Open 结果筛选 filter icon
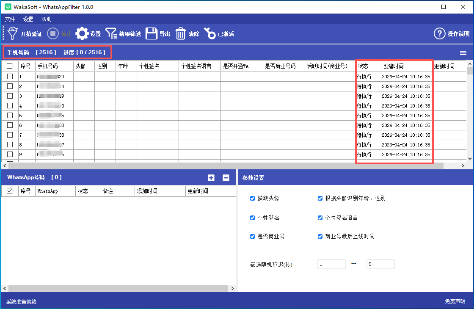 [x=111, y=33]
